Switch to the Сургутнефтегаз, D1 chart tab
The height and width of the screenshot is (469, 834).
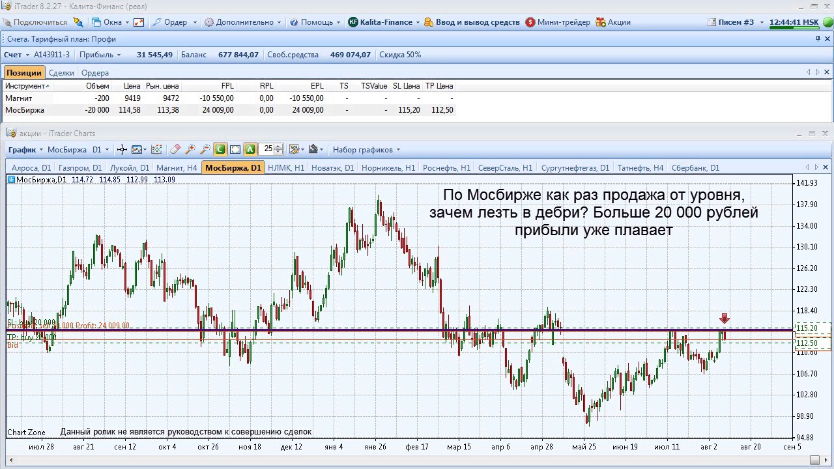(x=575, y=168)
